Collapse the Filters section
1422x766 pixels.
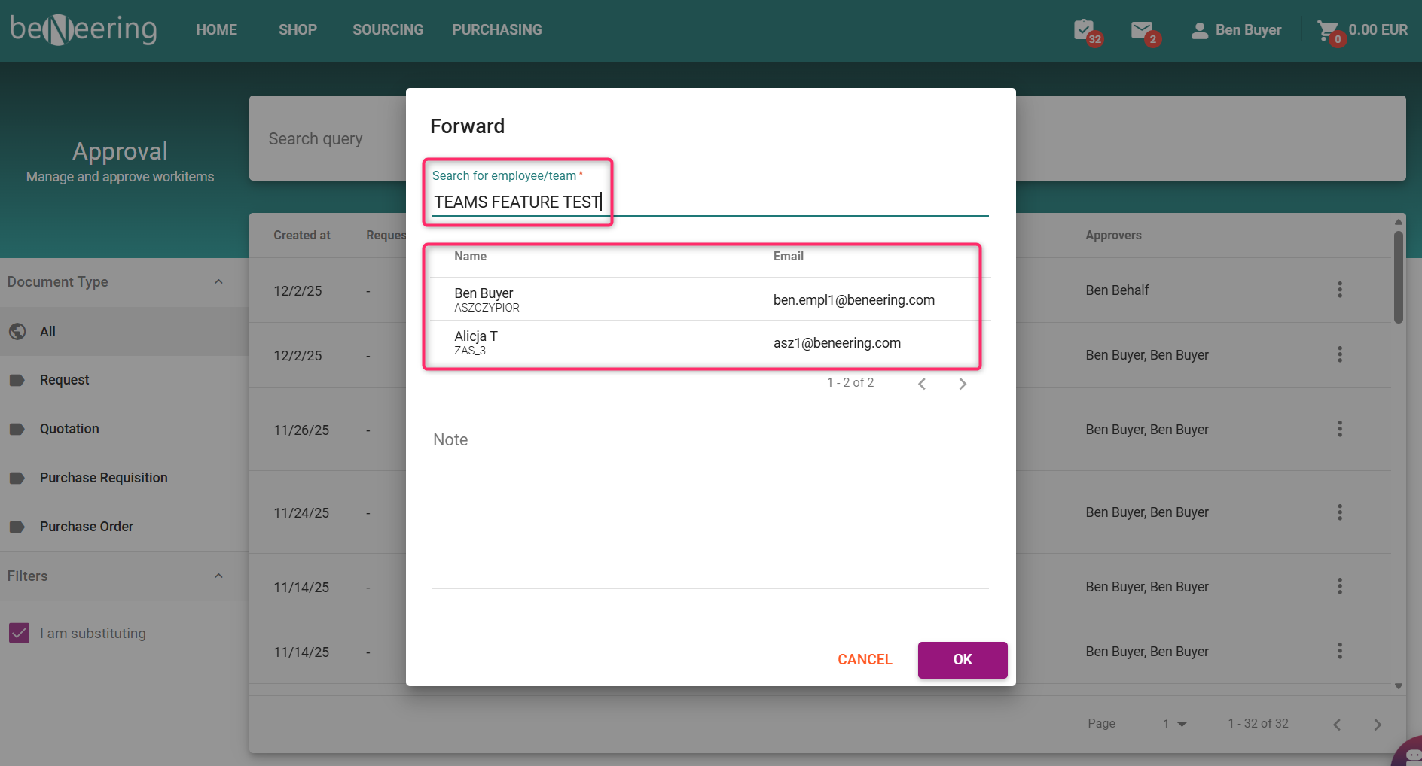[x=218, y=576]
